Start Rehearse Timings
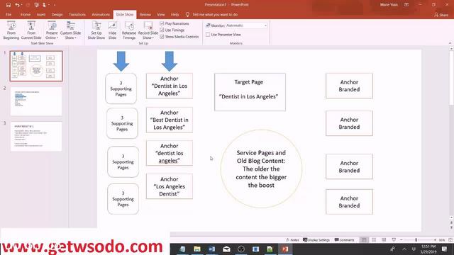The image size is (454, 255). (129, 30)
